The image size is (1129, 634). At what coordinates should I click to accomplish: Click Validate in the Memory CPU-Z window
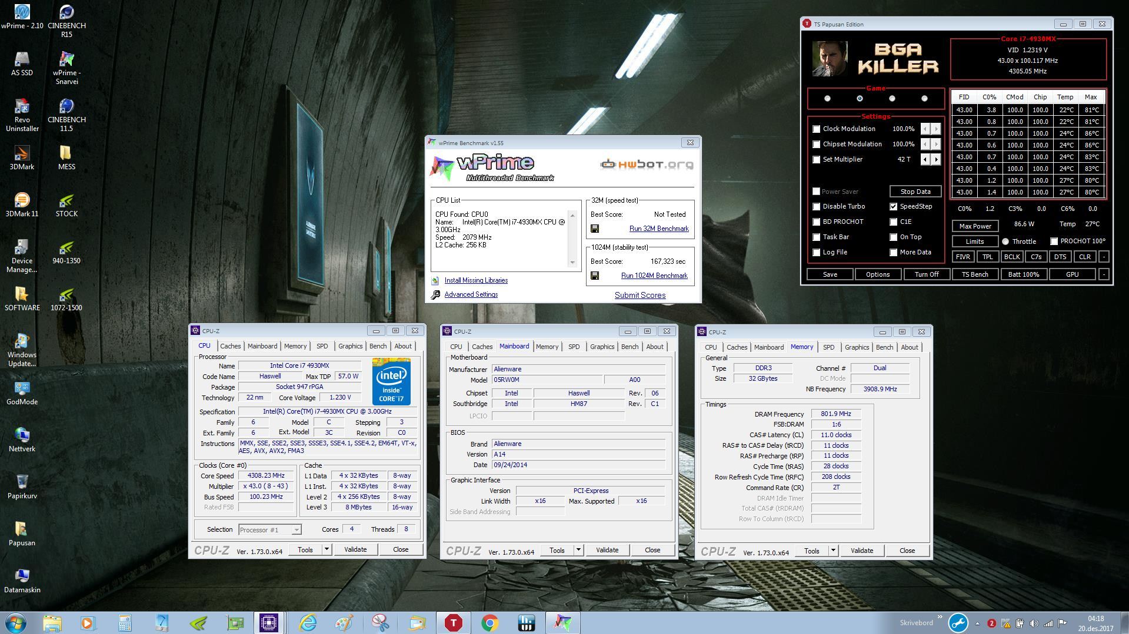(x=862, y=551)
